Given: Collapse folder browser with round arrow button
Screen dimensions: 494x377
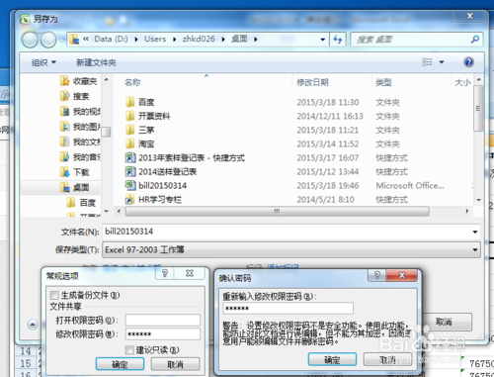Looking at the screenshot, I should click(33, 325).
